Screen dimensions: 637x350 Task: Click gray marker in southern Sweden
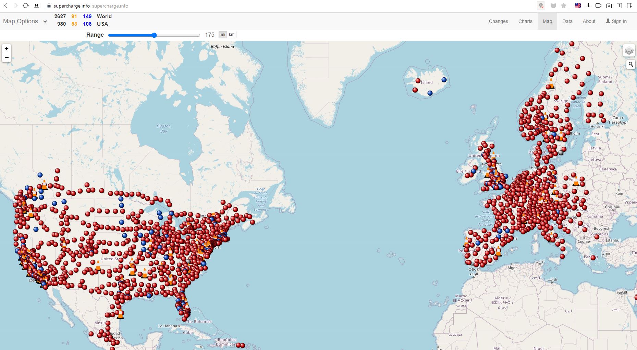click(561, 152)
